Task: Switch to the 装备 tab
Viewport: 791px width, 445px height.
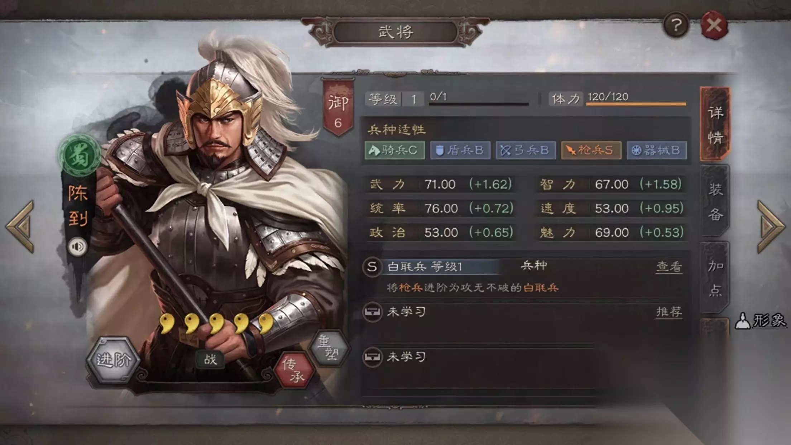Action: (x=715, y=201)
